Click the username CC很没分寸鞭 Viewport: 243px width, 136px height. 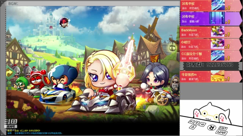tap(192, 54)
